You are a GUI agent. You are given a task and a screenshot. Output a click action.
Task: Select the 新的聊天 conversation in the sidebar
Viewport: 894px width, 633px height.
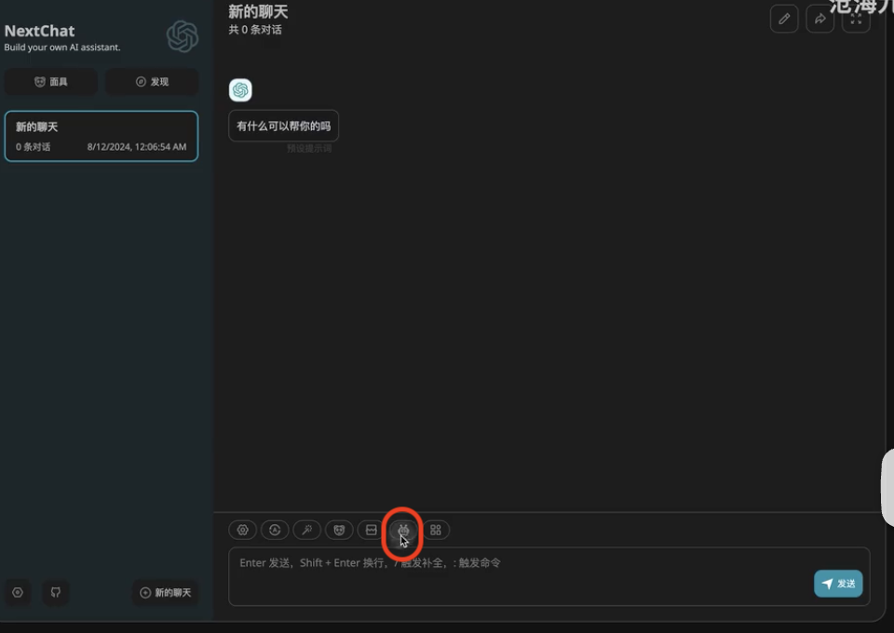(x=102, y=136)
